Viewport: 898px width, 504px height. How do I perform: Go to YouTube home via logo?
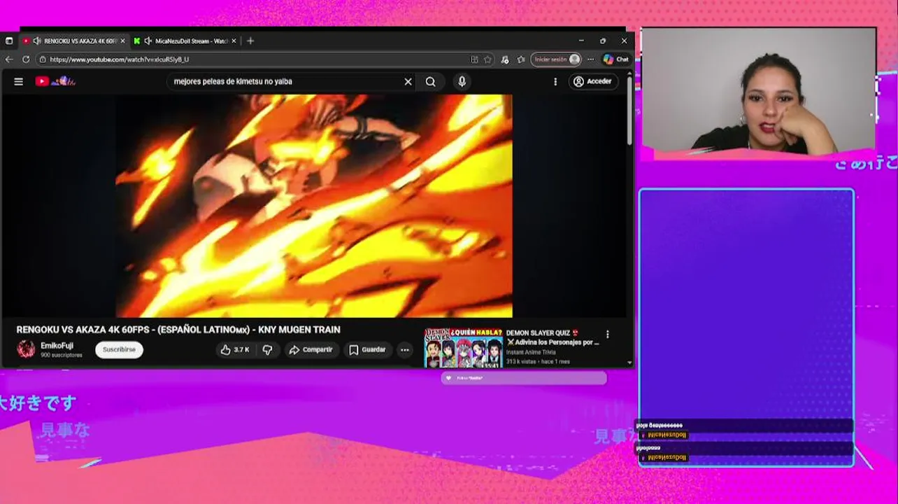coord(55,81)
